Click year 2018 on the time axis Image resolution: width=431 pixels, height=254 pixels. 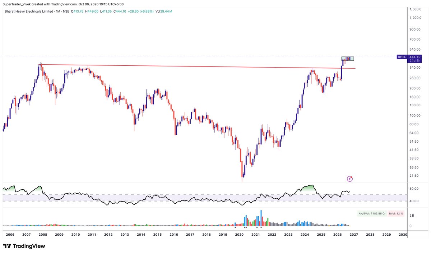[x=207, y=235]
